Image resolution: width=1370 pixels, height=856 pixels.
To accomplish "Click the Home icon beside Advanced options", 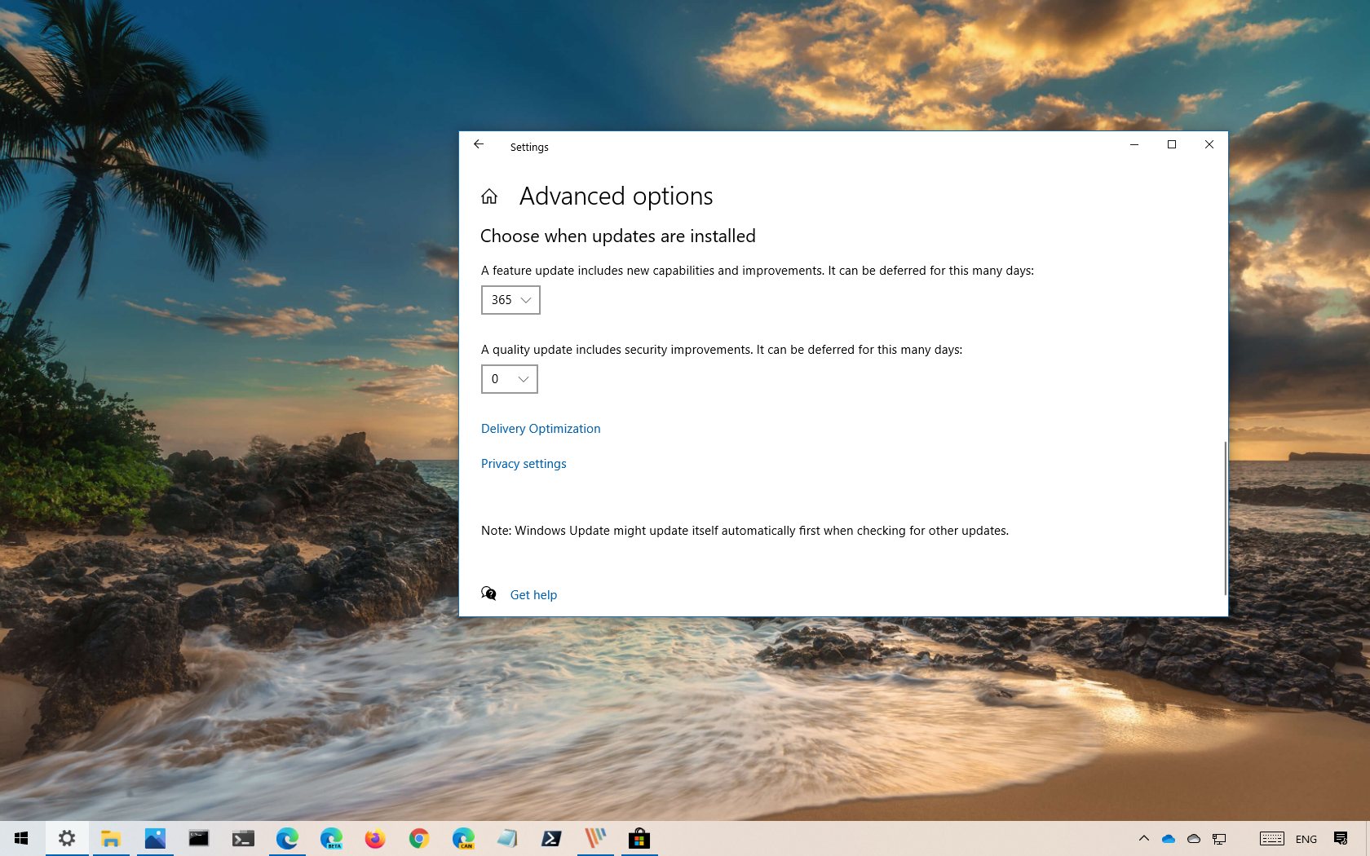I will [x=489, y=196].
